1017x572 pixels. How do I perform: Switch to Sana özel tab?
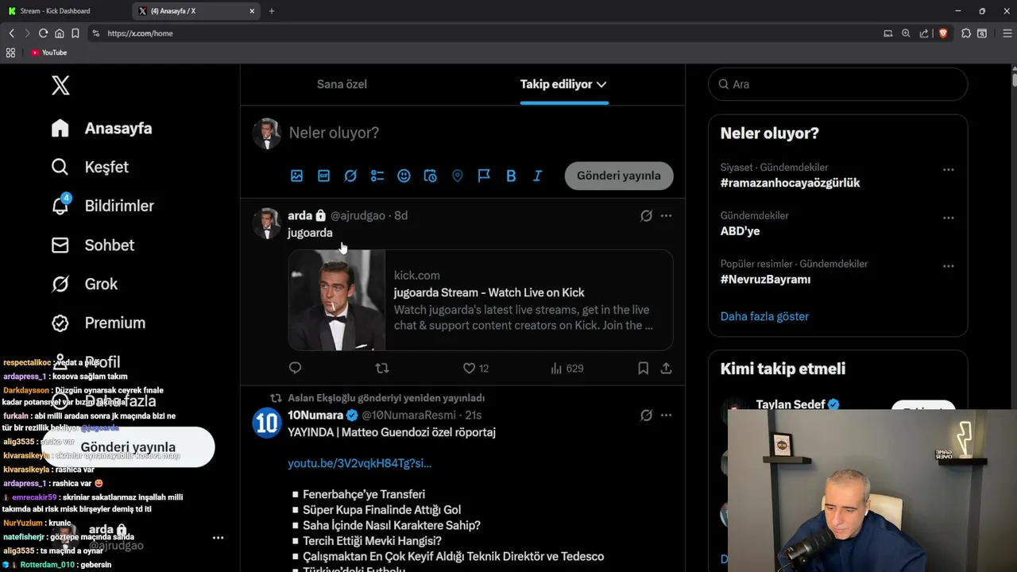click(x=342, y=84)
